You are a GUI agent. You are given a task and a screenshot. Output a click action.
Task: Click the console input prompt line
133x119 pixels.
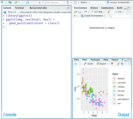[x=36, y=27]
